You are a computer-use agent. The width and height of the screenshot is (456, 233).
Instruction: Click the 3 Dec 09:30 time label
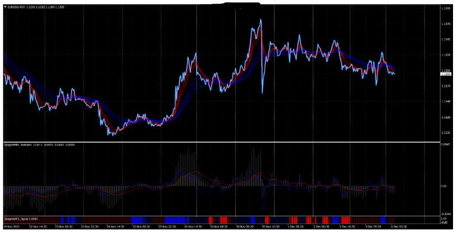click(372, 226)
